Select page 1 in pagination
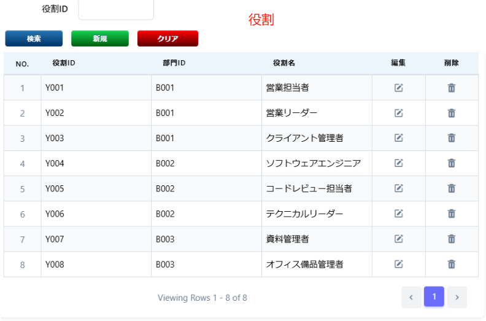Screen dimensions: 486x321 (x=434, y=297)
